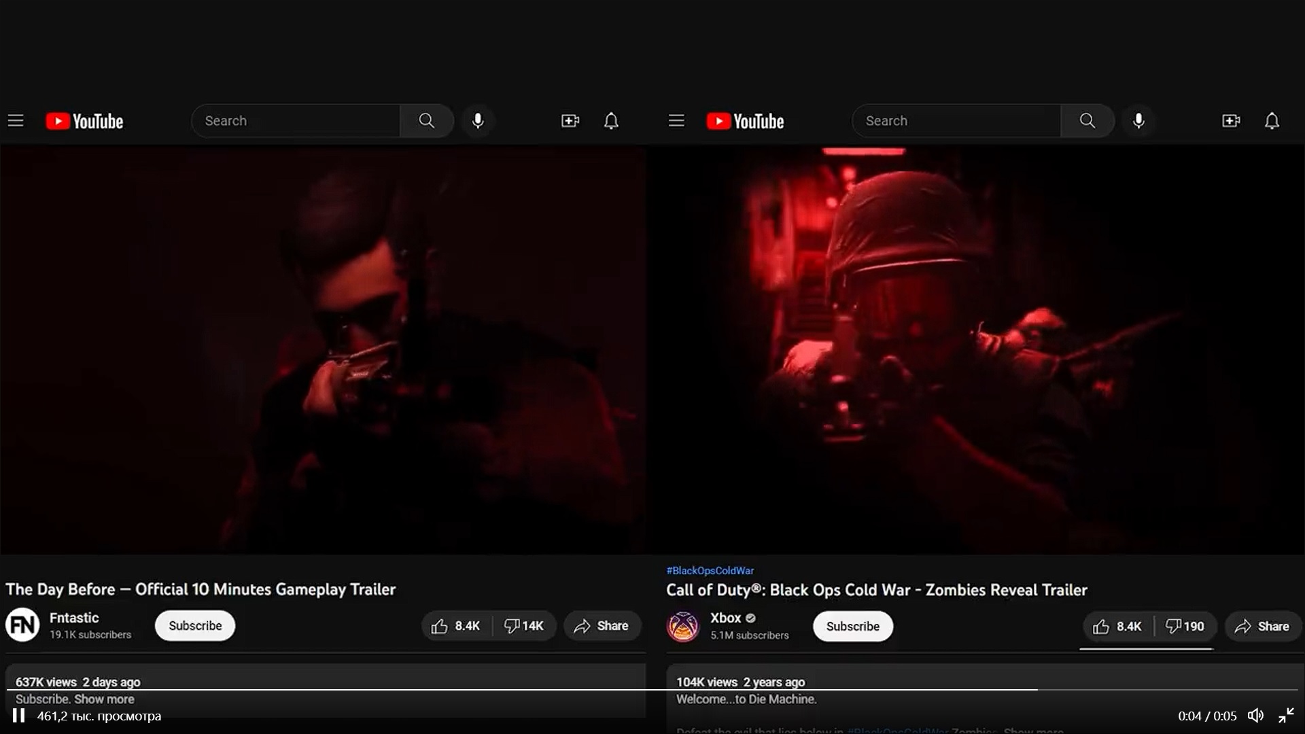Click Create video icon in left page

(x=570, y=121)
